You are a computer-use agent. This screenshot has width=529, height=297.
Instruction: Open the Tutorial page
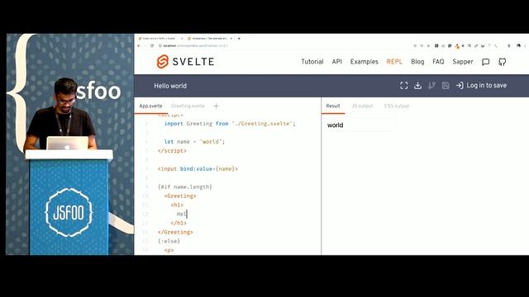312,62
